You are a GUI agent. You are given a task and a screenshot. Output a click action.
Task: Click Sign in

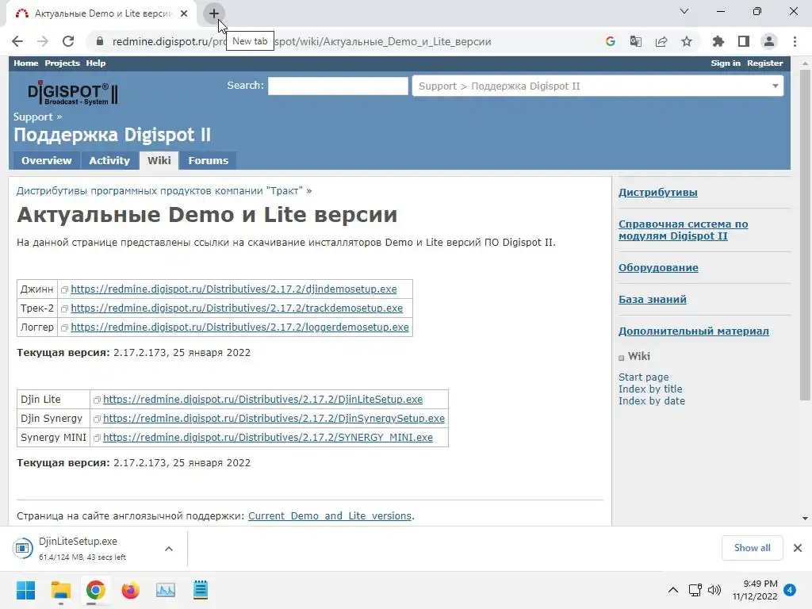click(x=726, y=63)
